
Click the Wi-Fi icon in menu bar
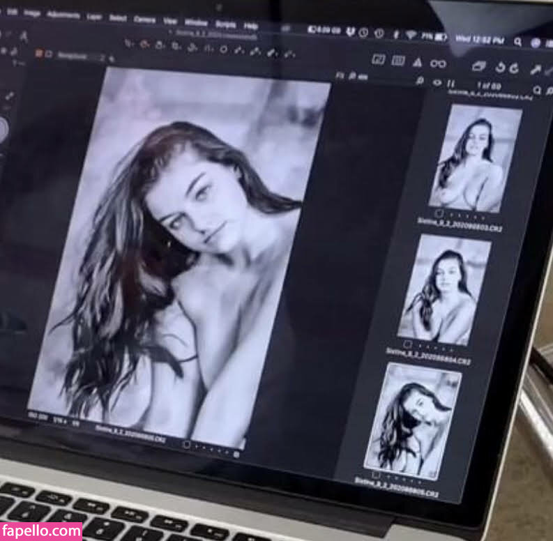pos(411,35)
